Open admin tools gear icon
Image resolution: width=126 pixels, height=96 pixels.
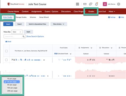(x=119, y=4)
